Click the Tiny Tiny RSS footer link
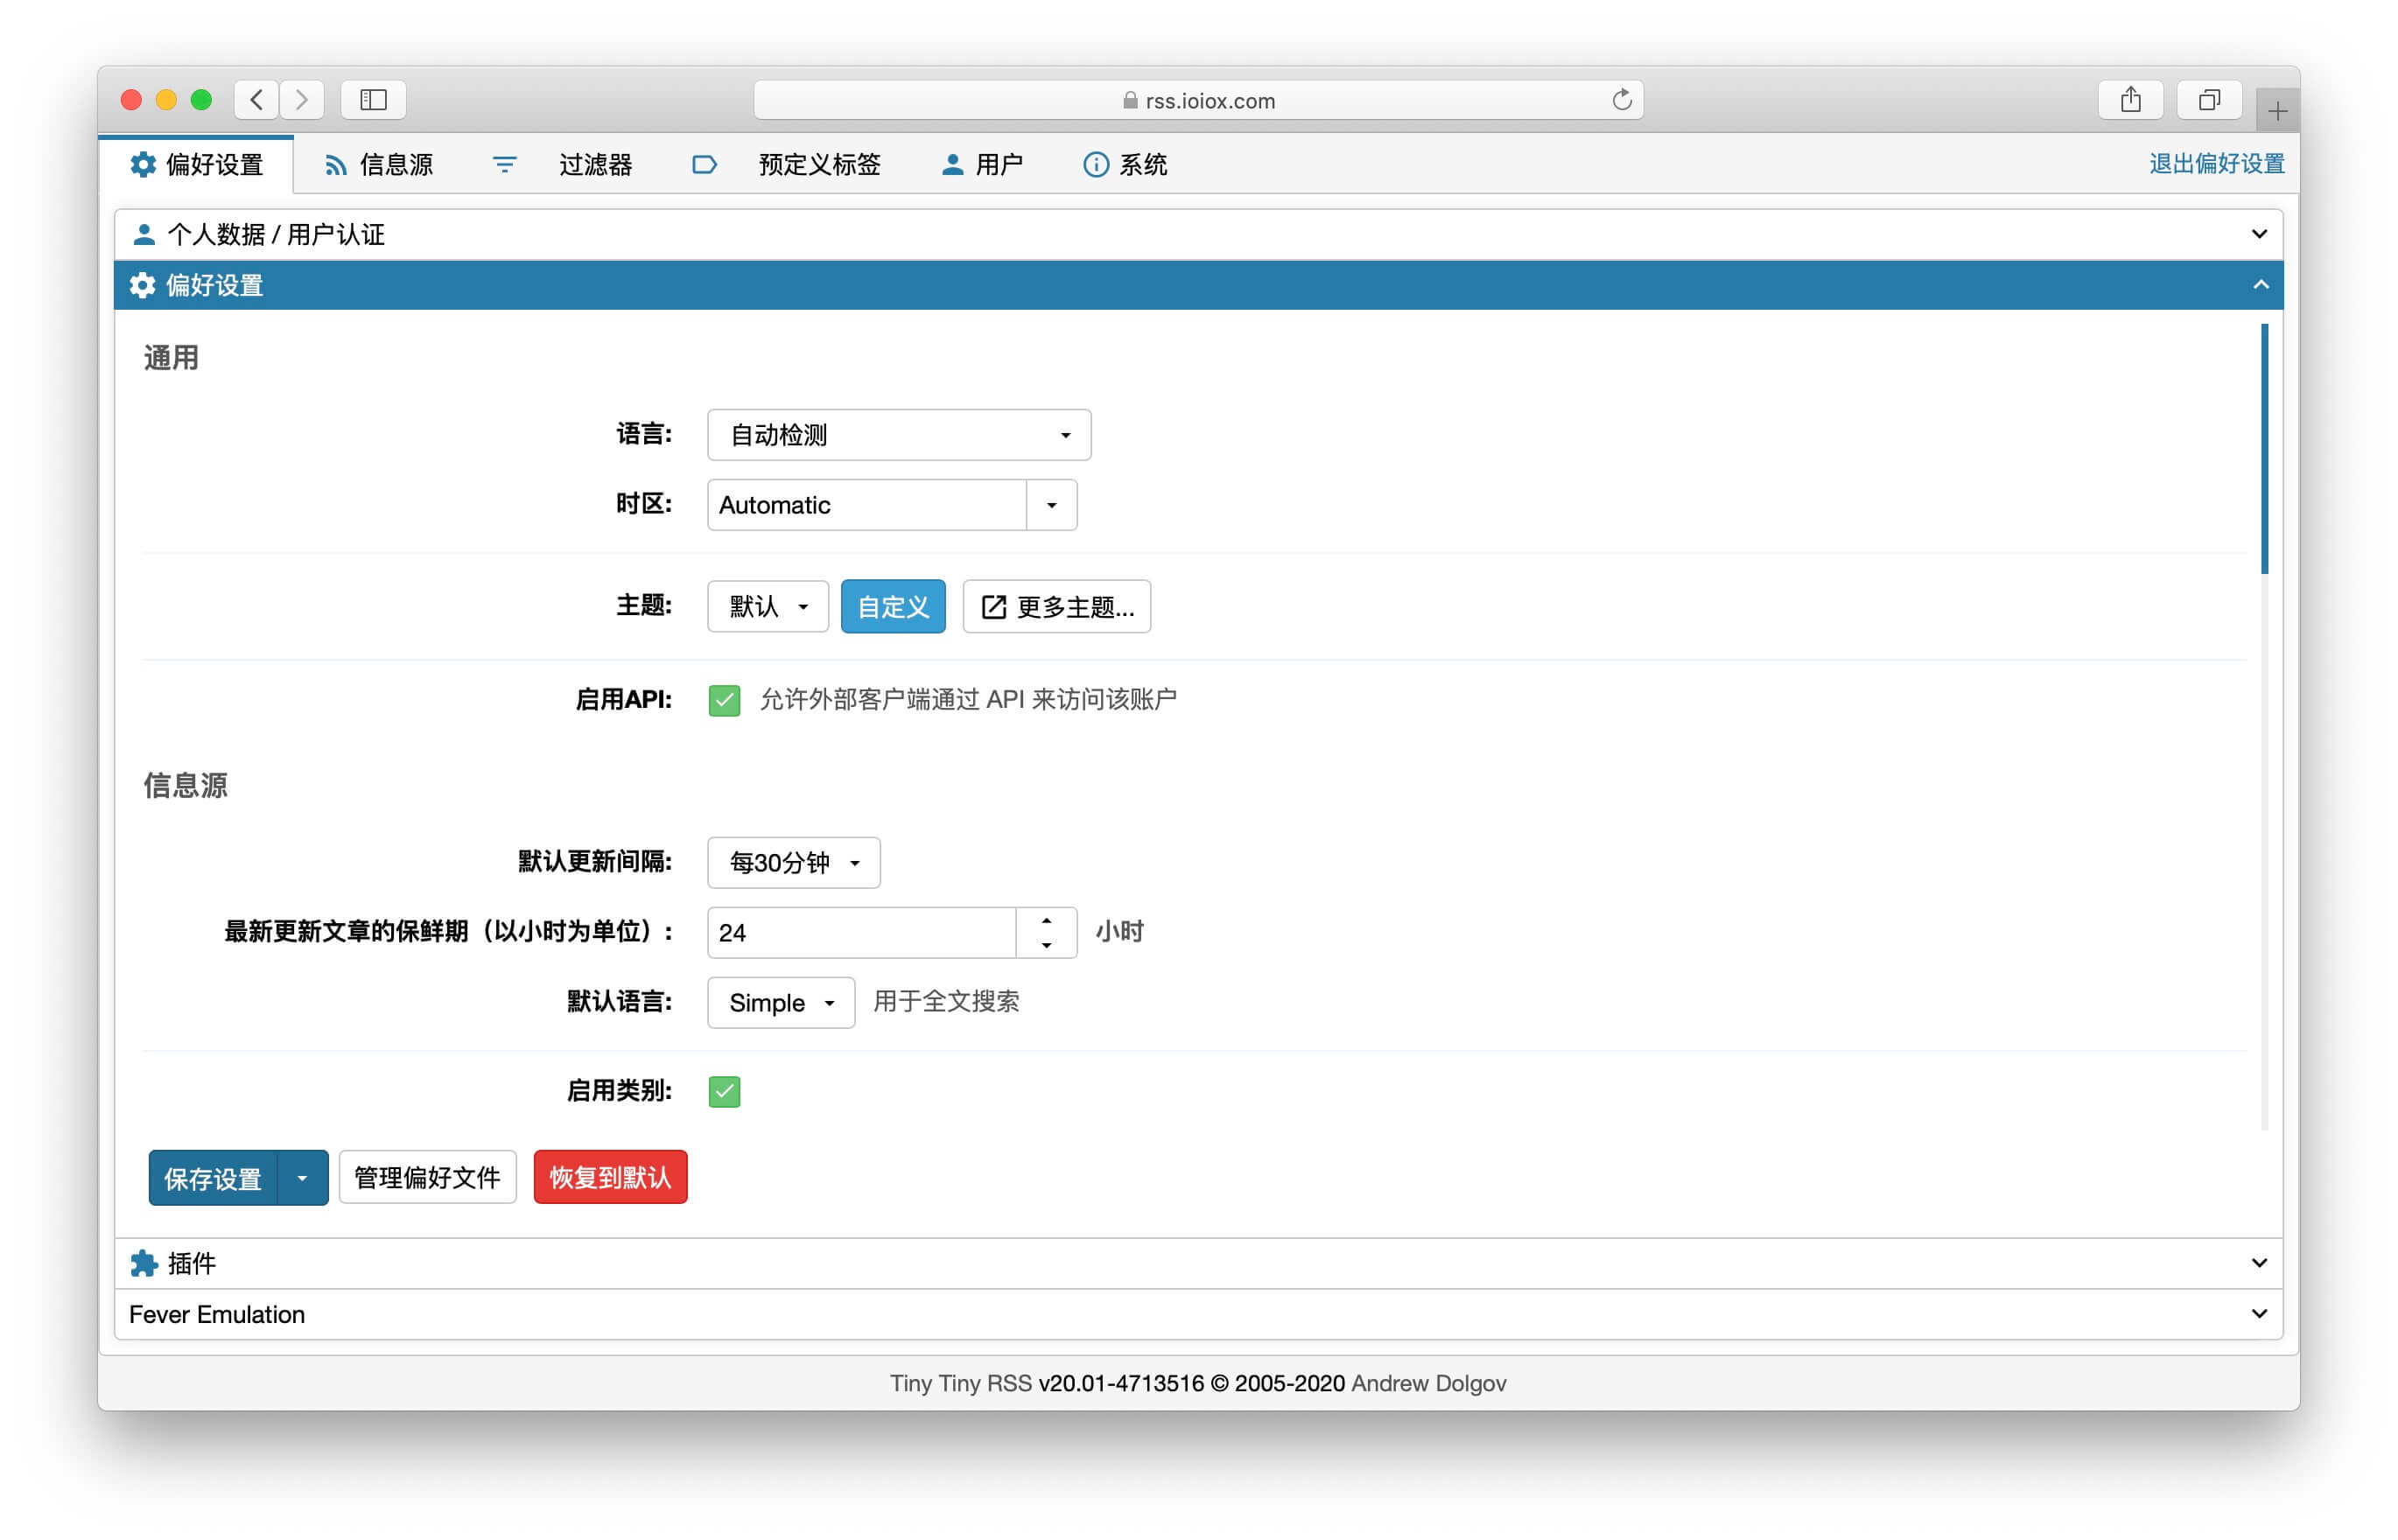This screenshot has height=1540, width=2398. tap(960, 1383)
